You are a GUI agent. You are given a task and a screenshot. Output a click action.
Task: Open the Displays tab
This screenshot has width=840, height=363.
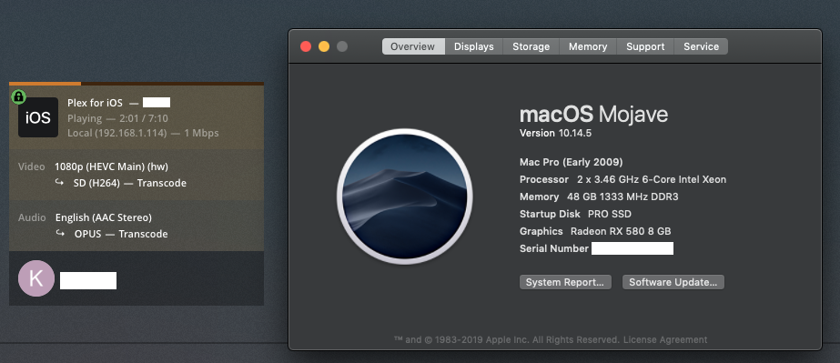[x=473, y=46]
